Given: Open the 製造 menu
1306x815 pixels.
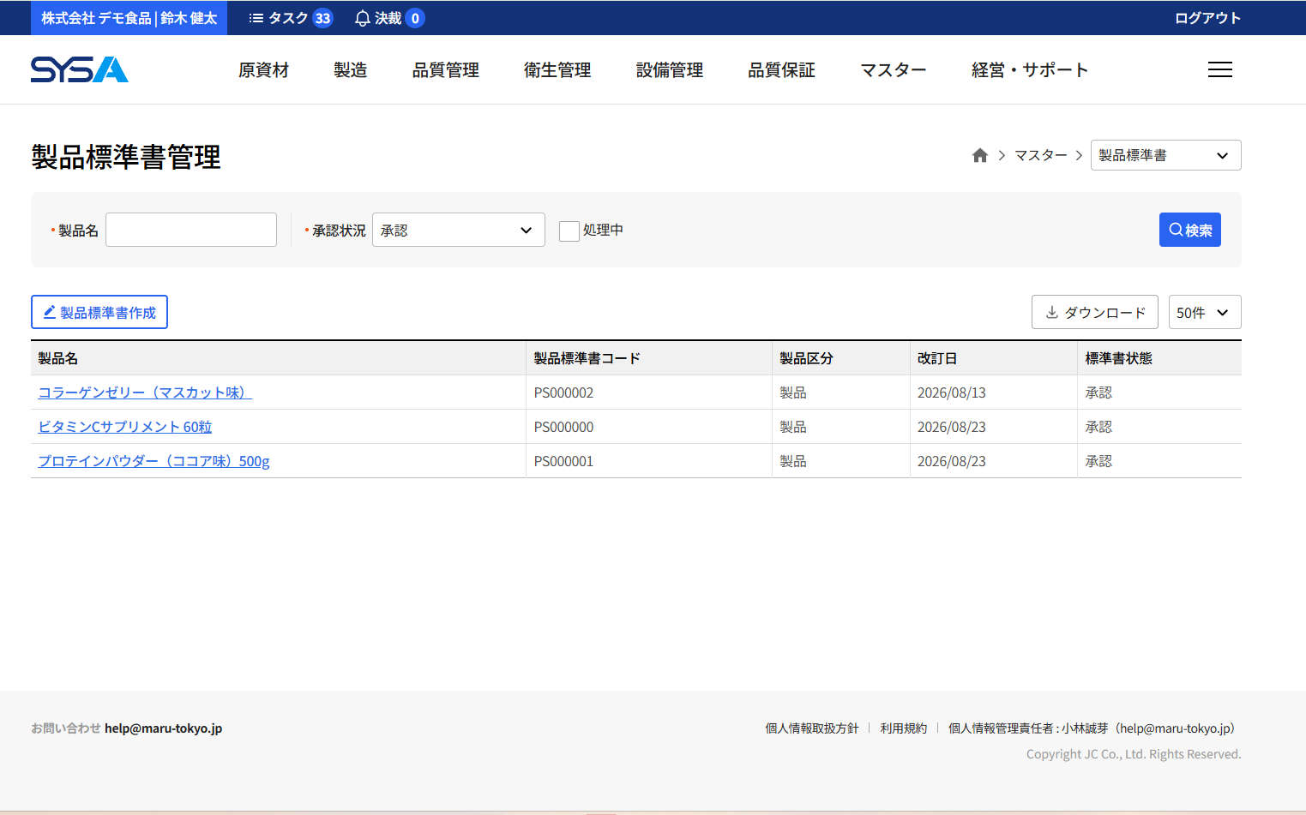Looking at the screenshot, I should click(350, 70).
